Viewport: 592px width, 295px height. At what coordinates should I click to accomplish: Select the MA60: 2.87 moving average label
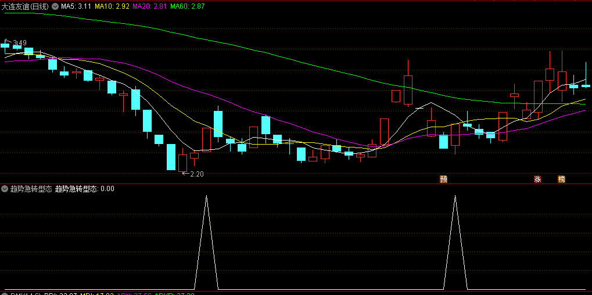[x=188, y=6]
